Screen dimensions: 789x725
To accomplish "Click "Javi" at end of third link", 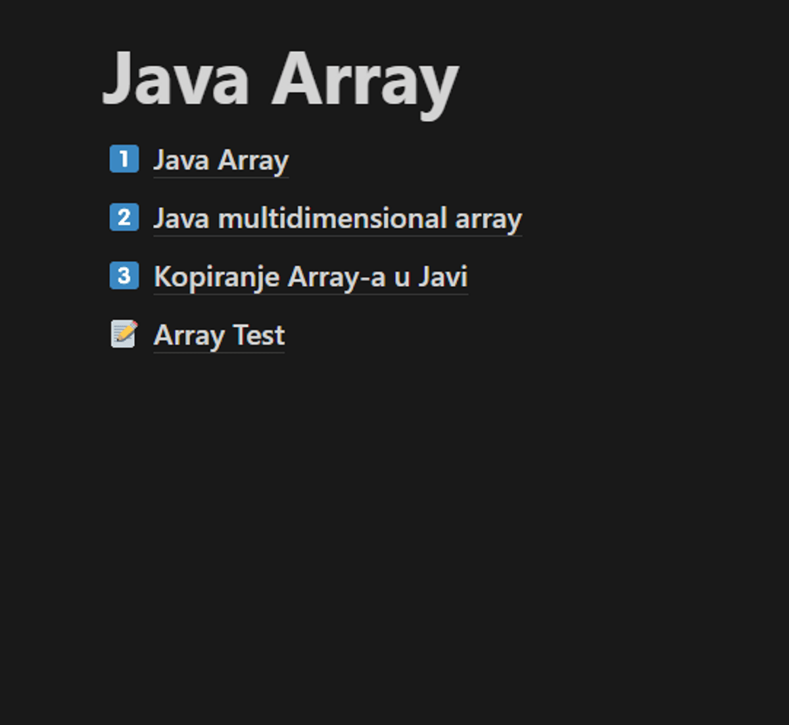I will point(443,277).
